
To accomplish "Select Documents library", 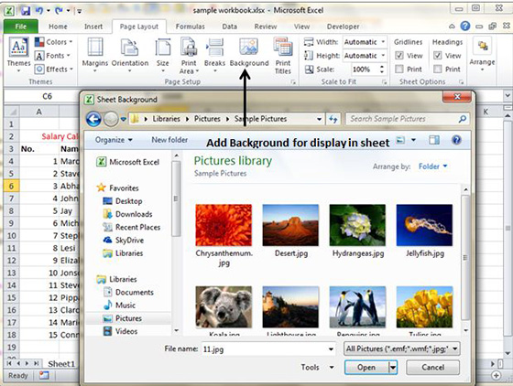I will [128, 293].
